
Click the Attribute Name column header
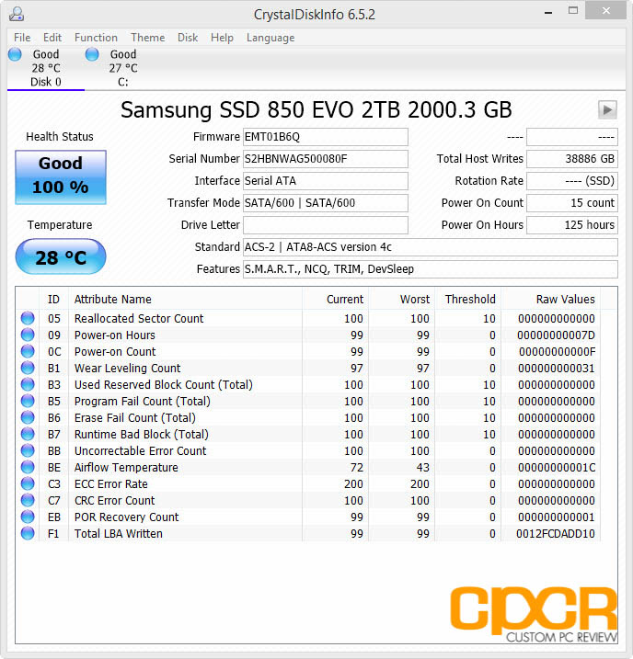185,300
